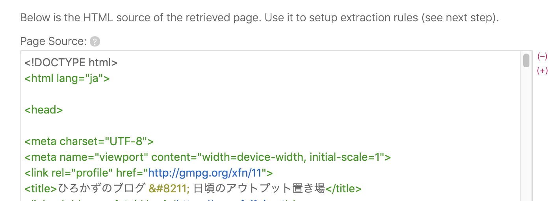Click the Page Source scrollbar thumb

point(526,60)
